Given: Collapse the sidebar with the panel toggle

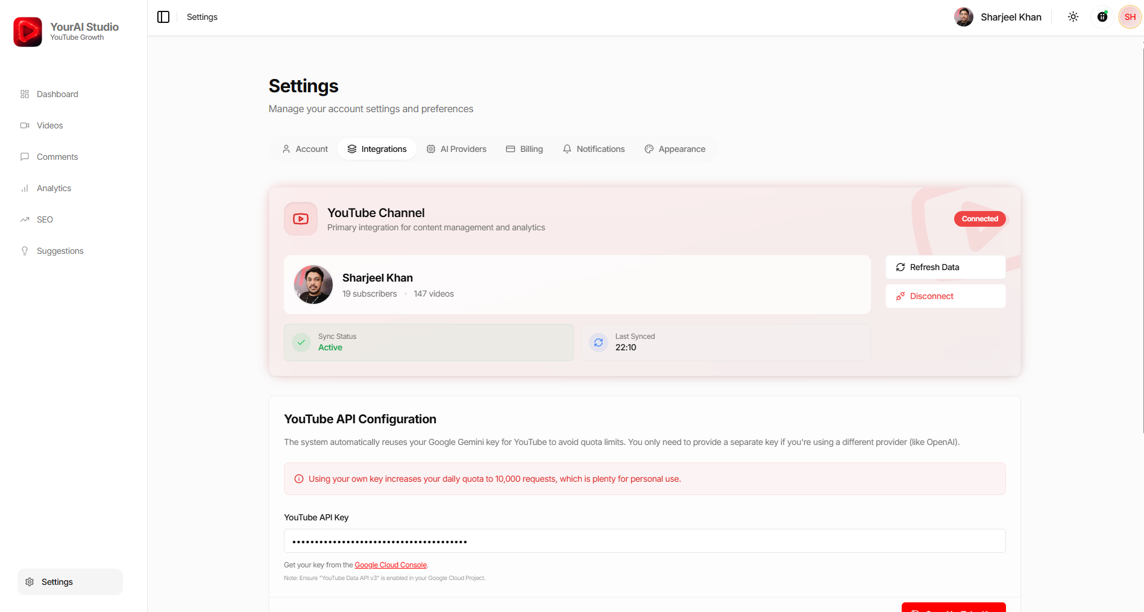Looking at the screenshot, I should pos(163,17).
